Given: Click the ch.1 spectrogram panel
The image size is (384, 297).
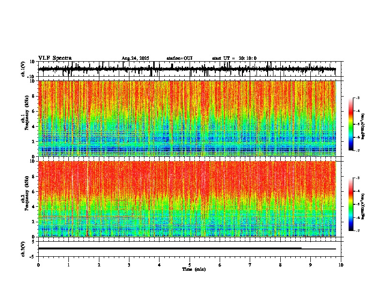Looking at the screenshot, I should (190, 118).
